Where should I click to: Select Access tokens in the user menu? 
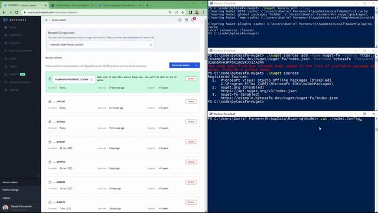pos(10,182)
